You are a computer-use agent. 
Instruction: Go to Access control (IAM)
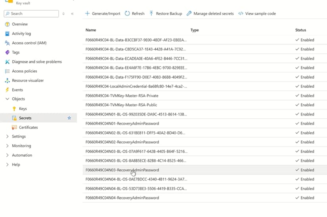coord(29,43)
